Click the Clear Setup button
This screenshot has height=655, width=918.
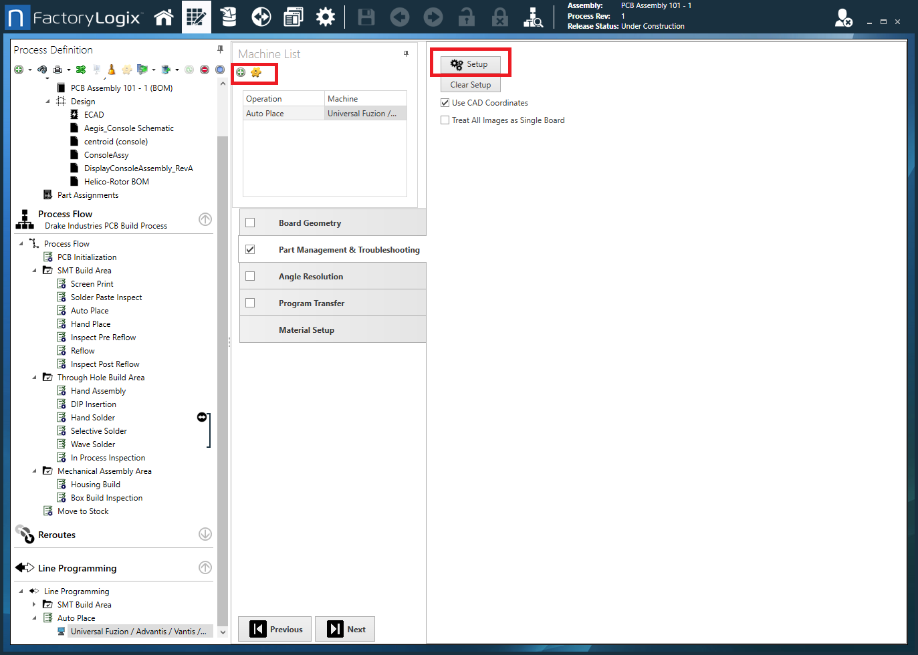470,85
